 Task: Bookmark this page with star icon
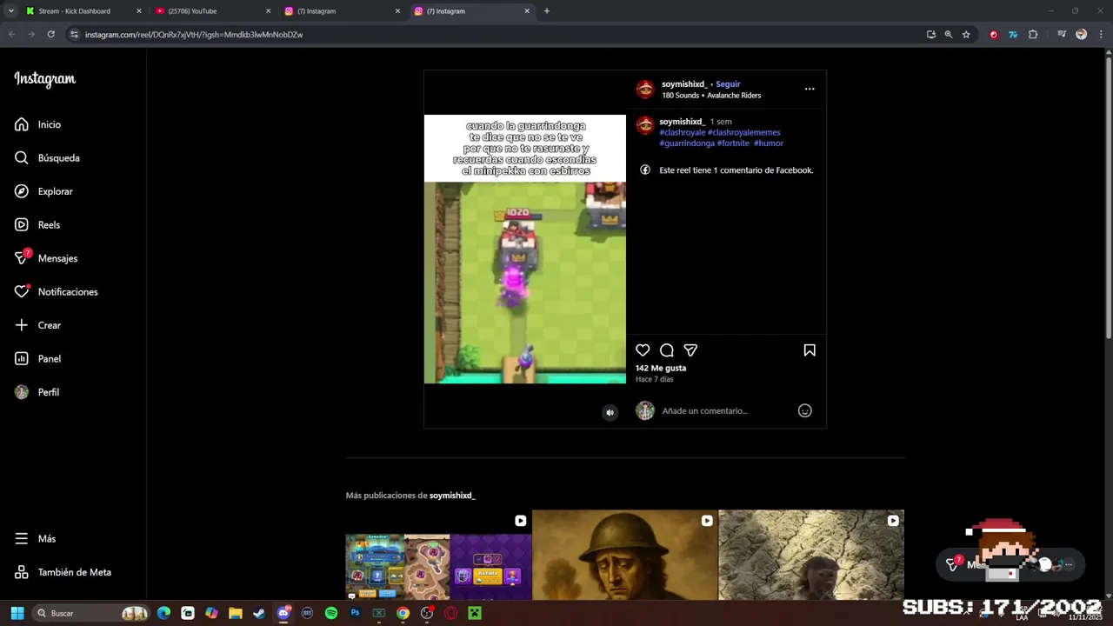tap(966, 35)
